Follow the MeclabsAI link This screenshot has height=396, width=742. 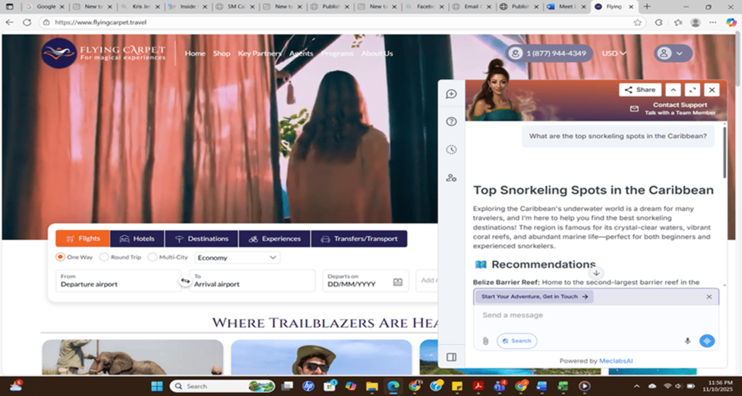click(x=616, y=360)
